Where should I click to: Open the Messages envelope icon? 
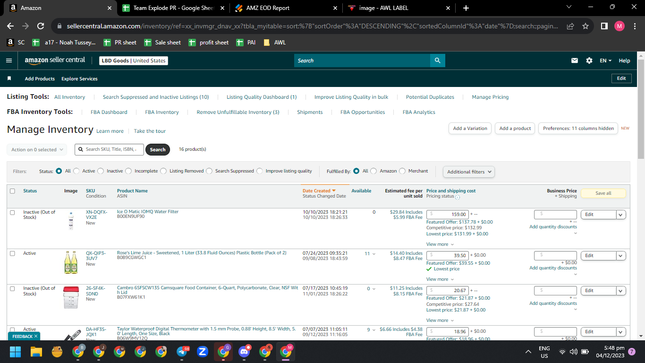575,60
